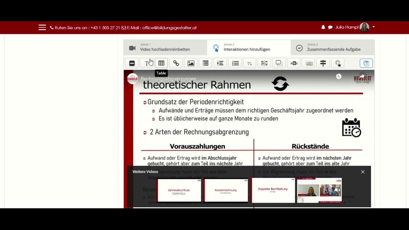Add a Table interaction

point(161,63)
